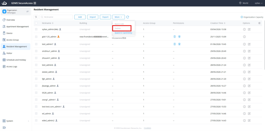
Task: Click the phone permission icon in the gds1125_admin row
Action: pos(175,37)
